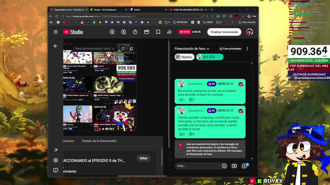Open the browser three-dot settings menu
Viewport: 330px width, 185px height.
click(x=243, y=16)
